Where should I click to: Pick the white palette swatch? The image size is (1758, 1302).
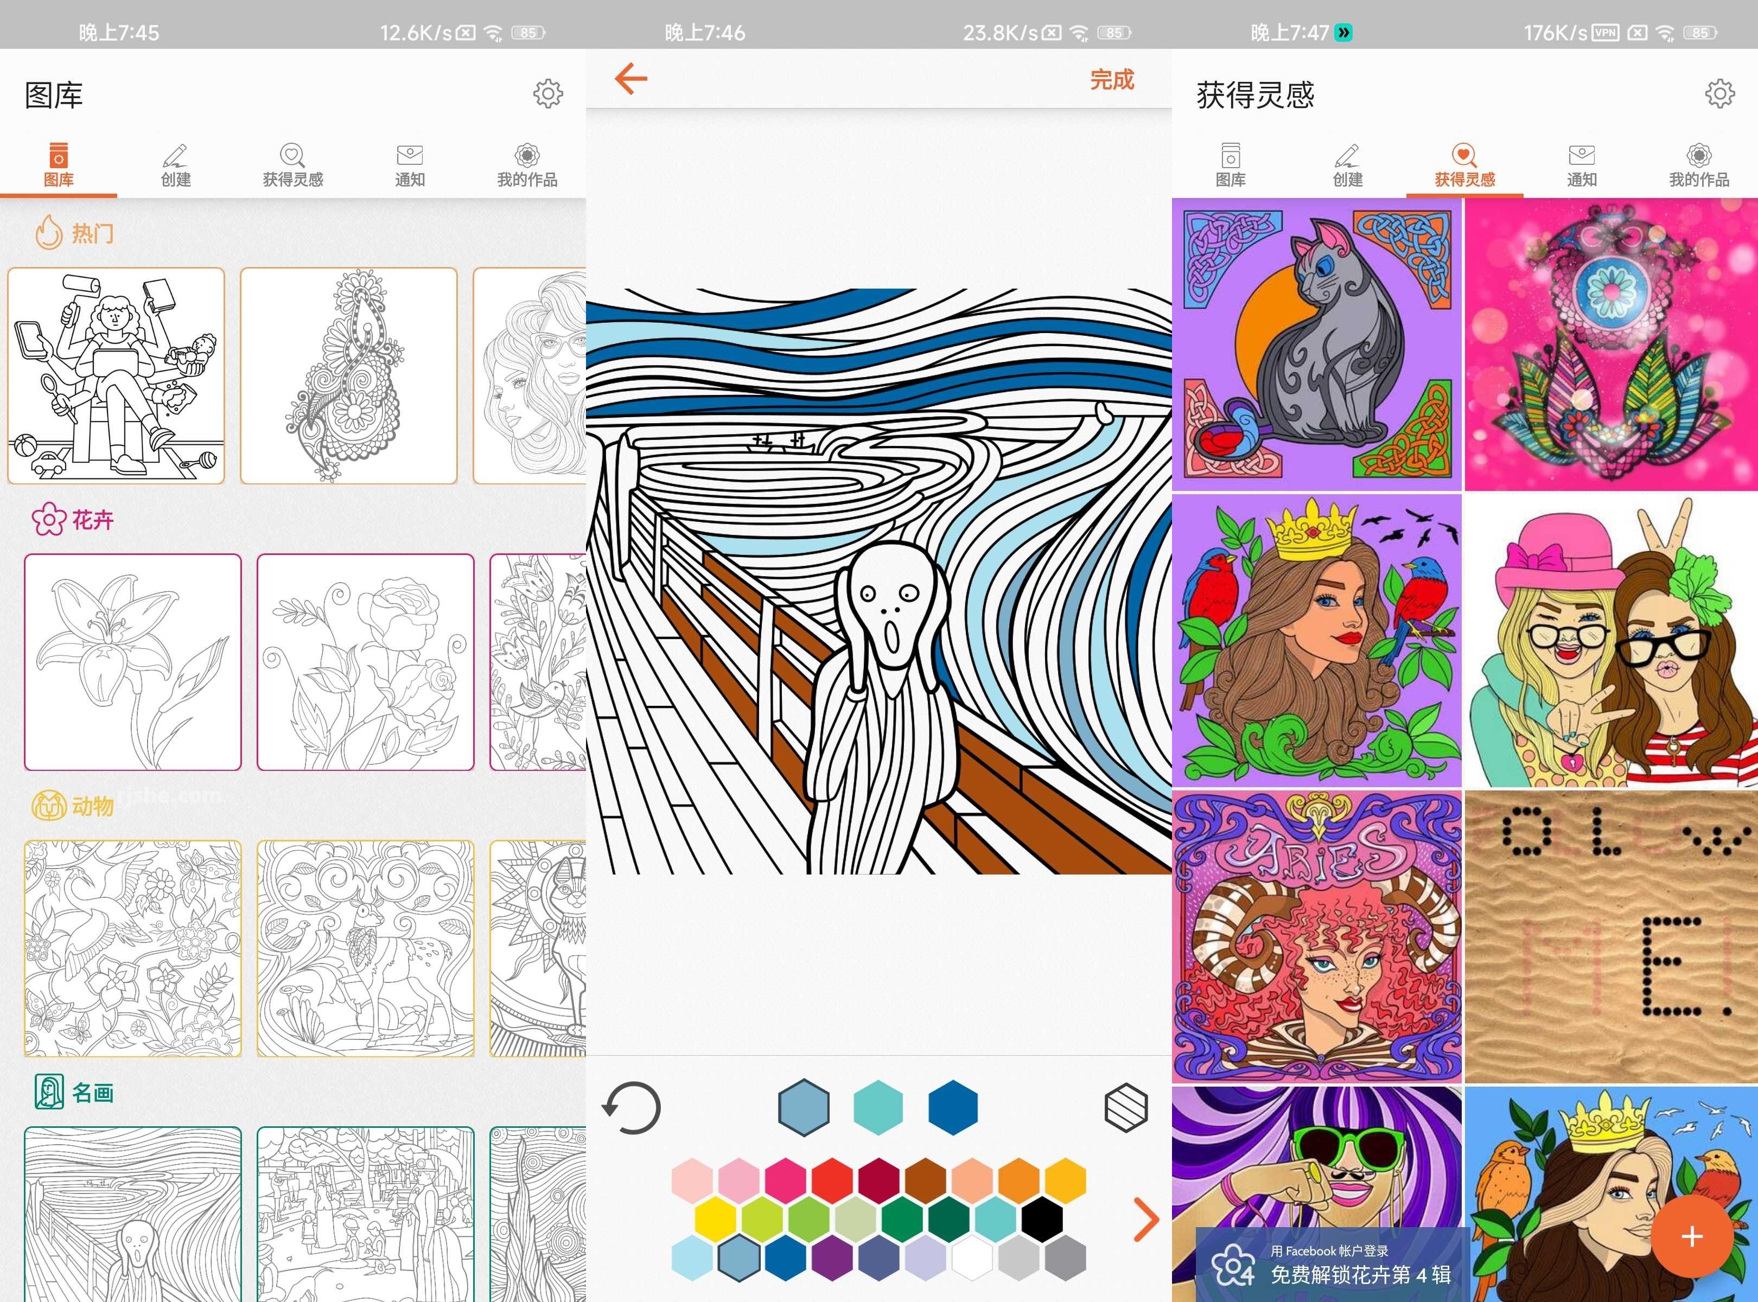[971, 1257]
